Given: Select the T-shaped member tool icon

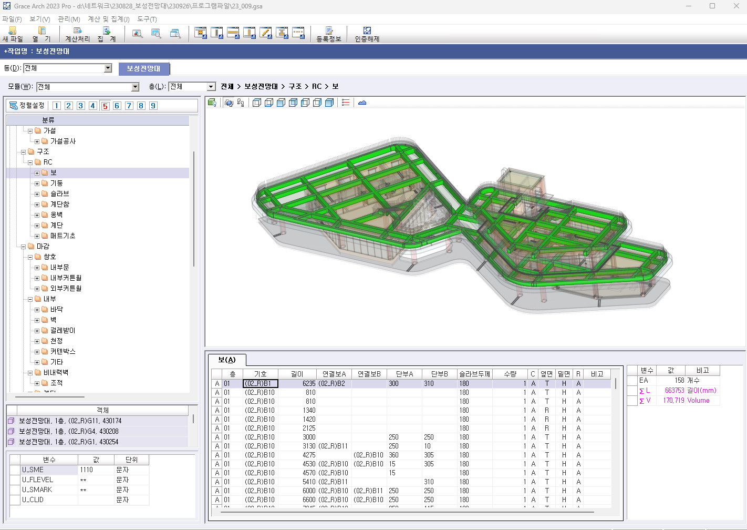Looking at the screenshot, I should [250, 33].
